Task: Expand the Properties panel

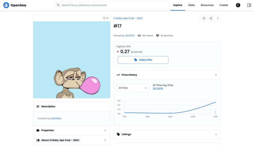Action: pos(72,130)
